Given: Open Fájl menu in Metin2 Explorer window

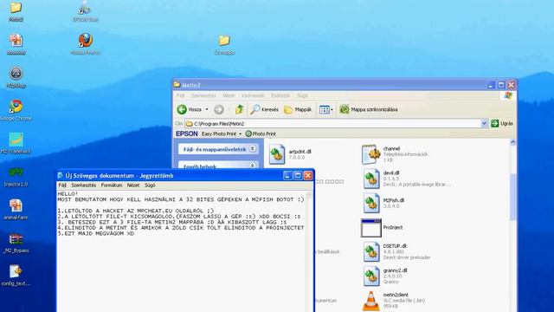Looking at the screenshot, I should point(181,96).
